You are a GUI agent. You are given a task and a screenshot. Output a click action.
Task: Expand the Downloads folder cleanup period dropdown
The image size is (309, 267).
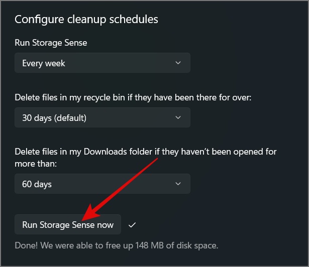[102, 184]
